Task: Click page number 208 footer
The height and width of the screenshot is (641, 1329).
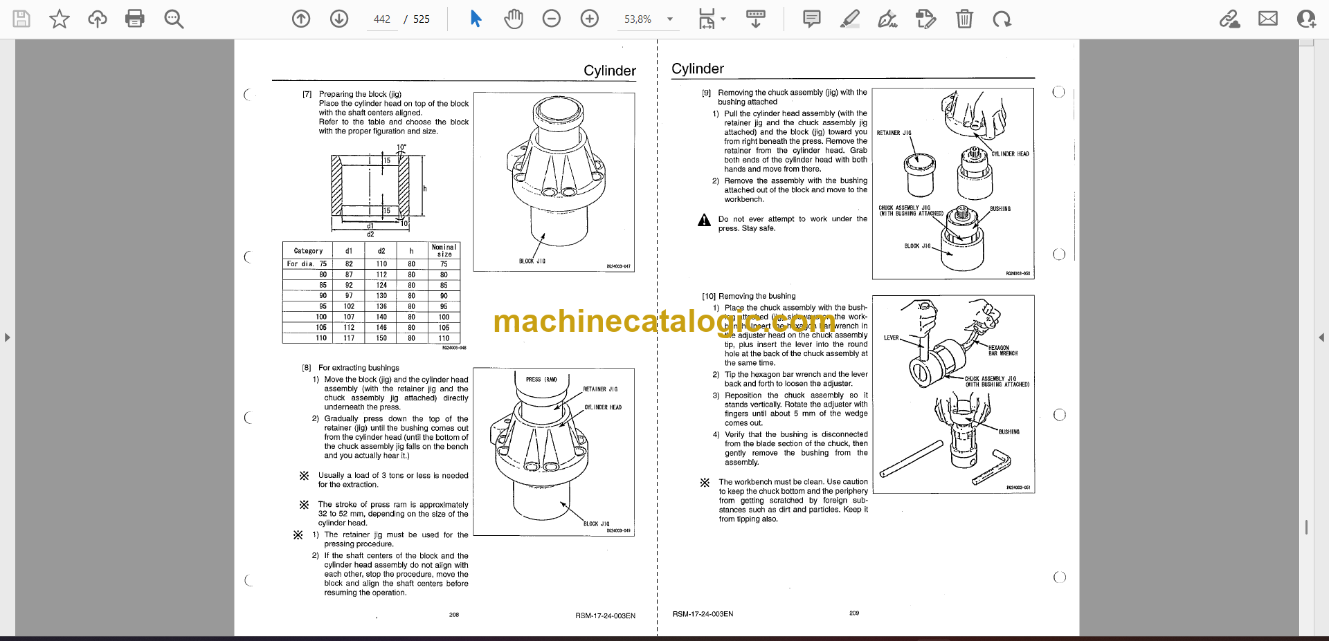Action: click(x=454, y=615)
